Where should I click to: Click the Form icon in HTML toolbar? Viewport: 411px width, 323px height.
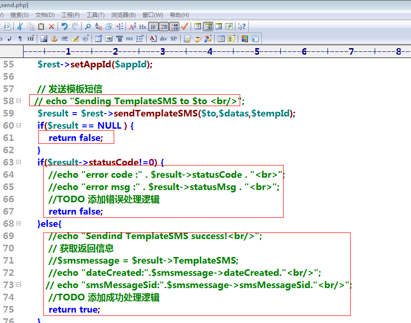pyautogui.click(x=221, y=39)
